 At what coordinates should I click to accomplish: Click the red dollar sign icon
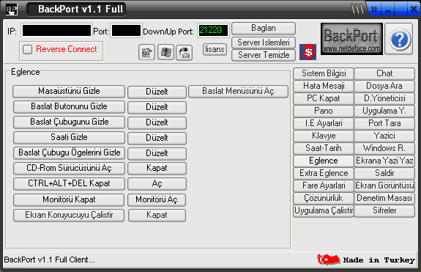[x=308, y=52]
